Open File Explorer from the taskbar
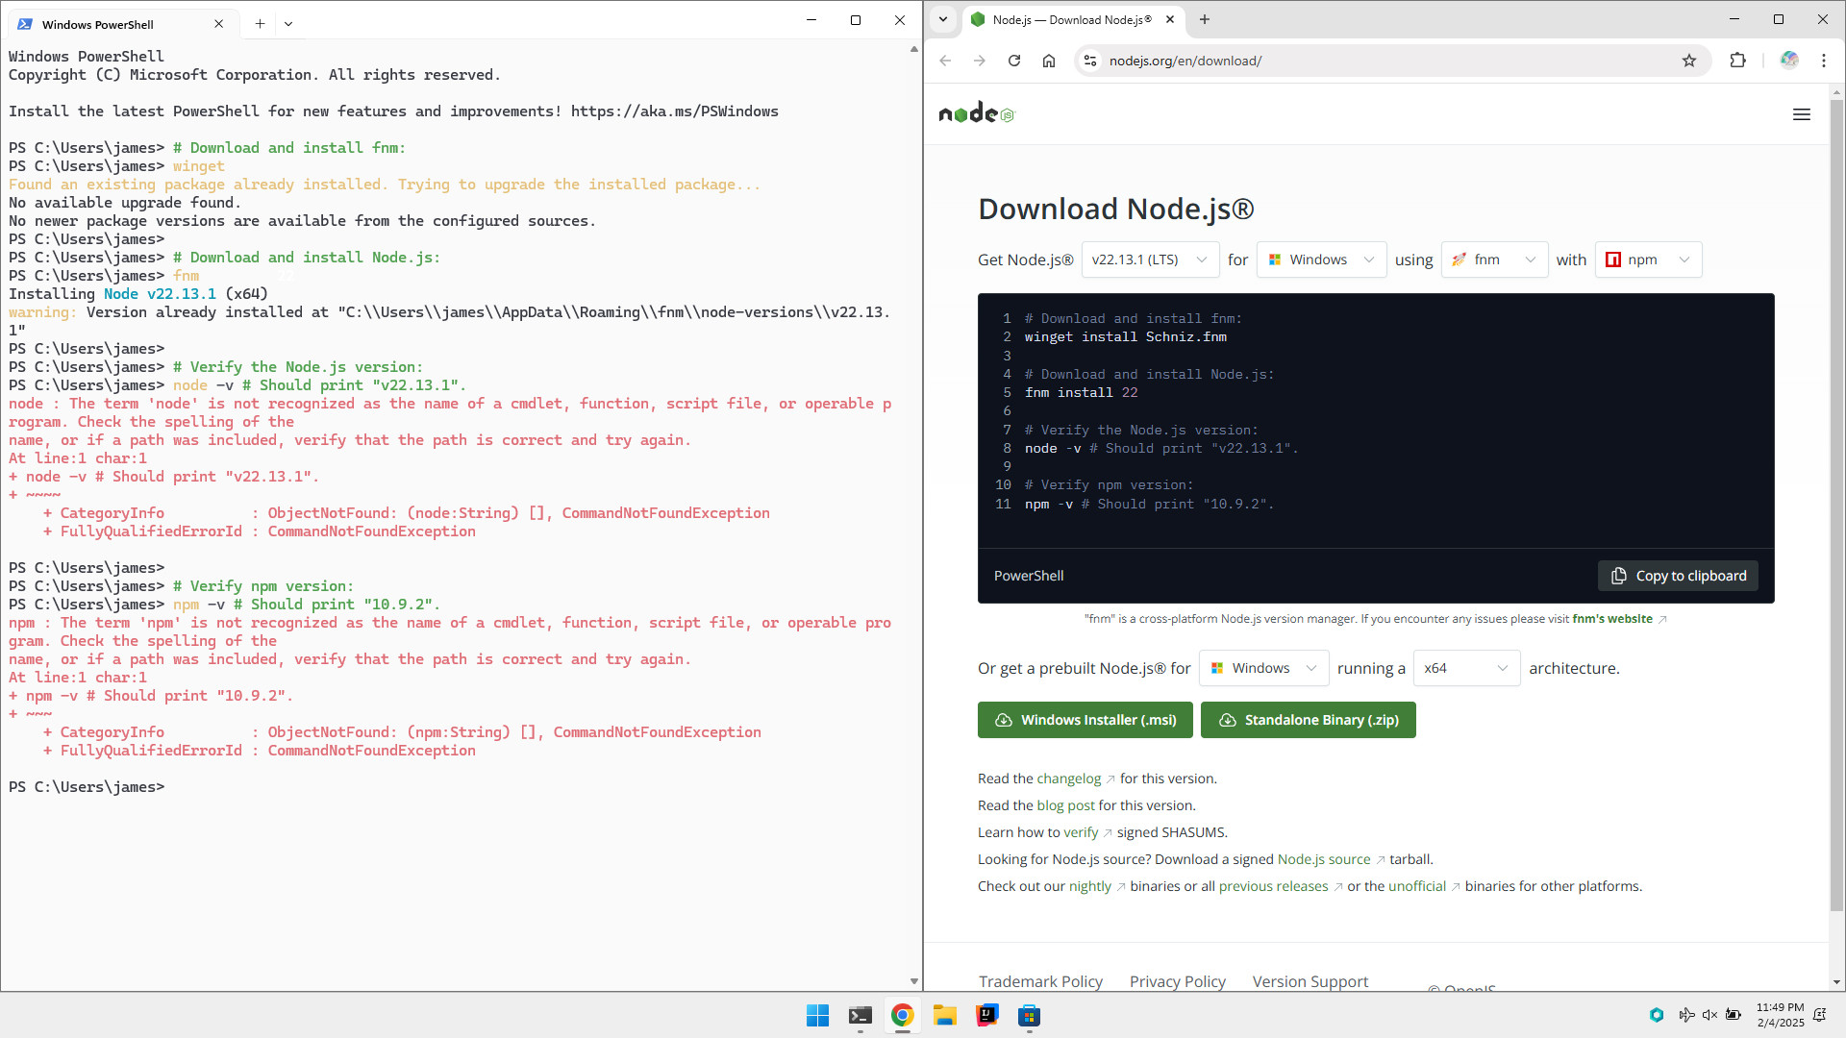This screenshot has width=1846, height=1038. [x=944, y=1015]
